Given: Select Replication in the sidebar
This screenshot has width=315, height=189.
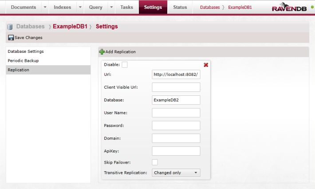Looking at the screenshot, I should (x=48, y=70).
